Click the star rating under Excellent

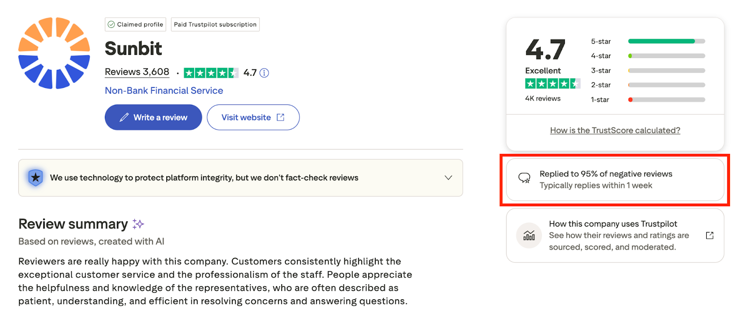(553, 84)
